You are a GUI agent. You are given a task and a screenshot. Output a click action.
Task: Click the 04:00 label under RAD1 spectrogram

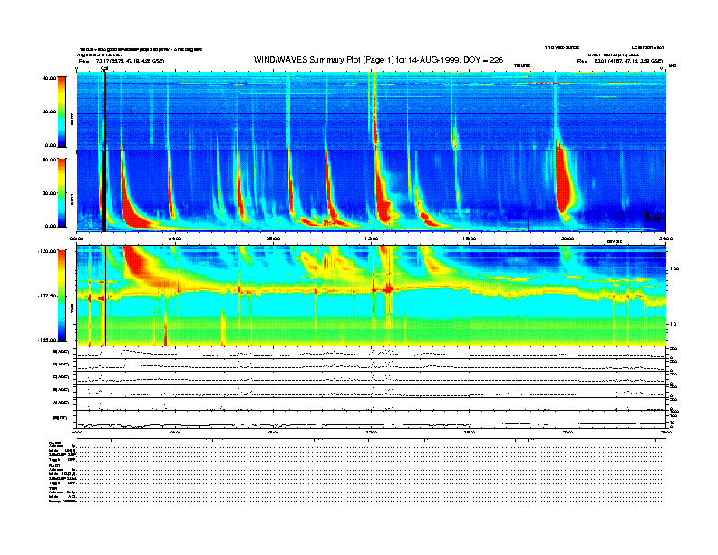coord(175,239)
